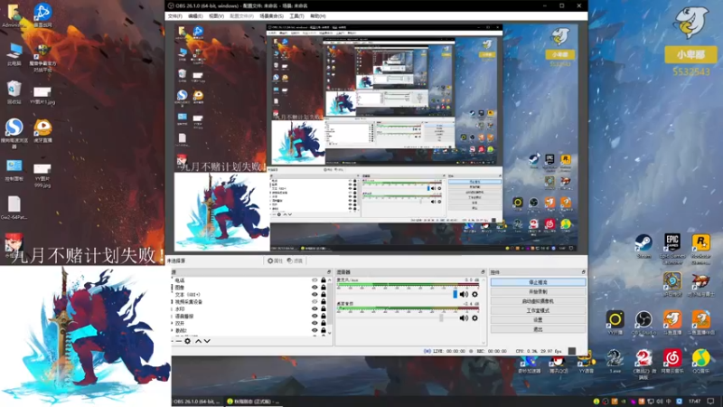Viewport: 723px width, 407px height.
Task: Open the 编辑(E) menu
Action: tap(195, 16)
